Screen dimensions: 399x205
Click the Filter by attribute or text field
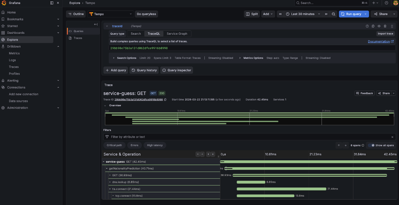tap(249, 137)
